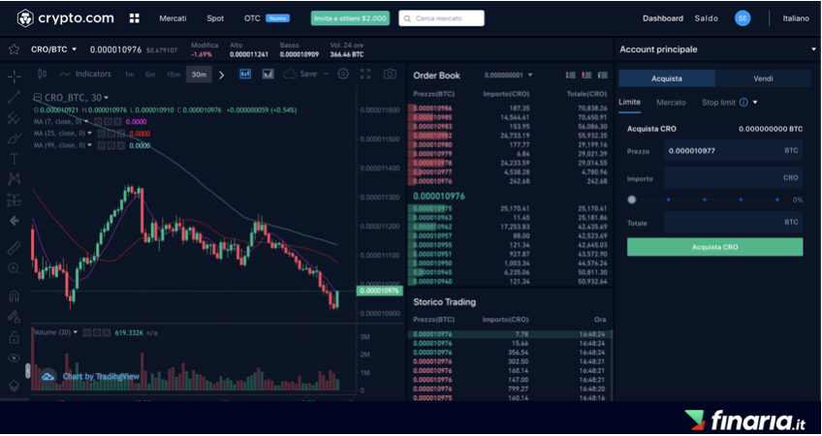This screenshot has width=822, height=436.
Task: Open the Spot menu
Action: (215, 18)
